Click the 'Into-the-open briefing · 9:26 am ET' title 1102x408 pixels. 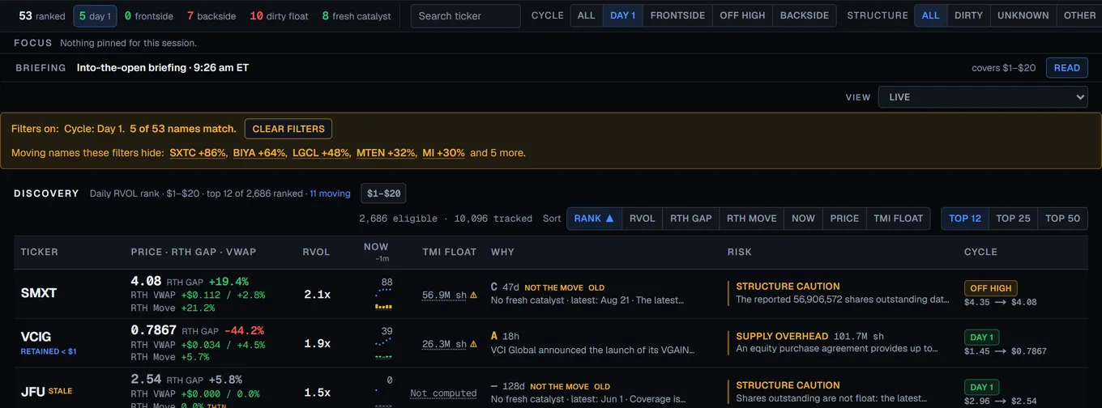tap(163, 68)
